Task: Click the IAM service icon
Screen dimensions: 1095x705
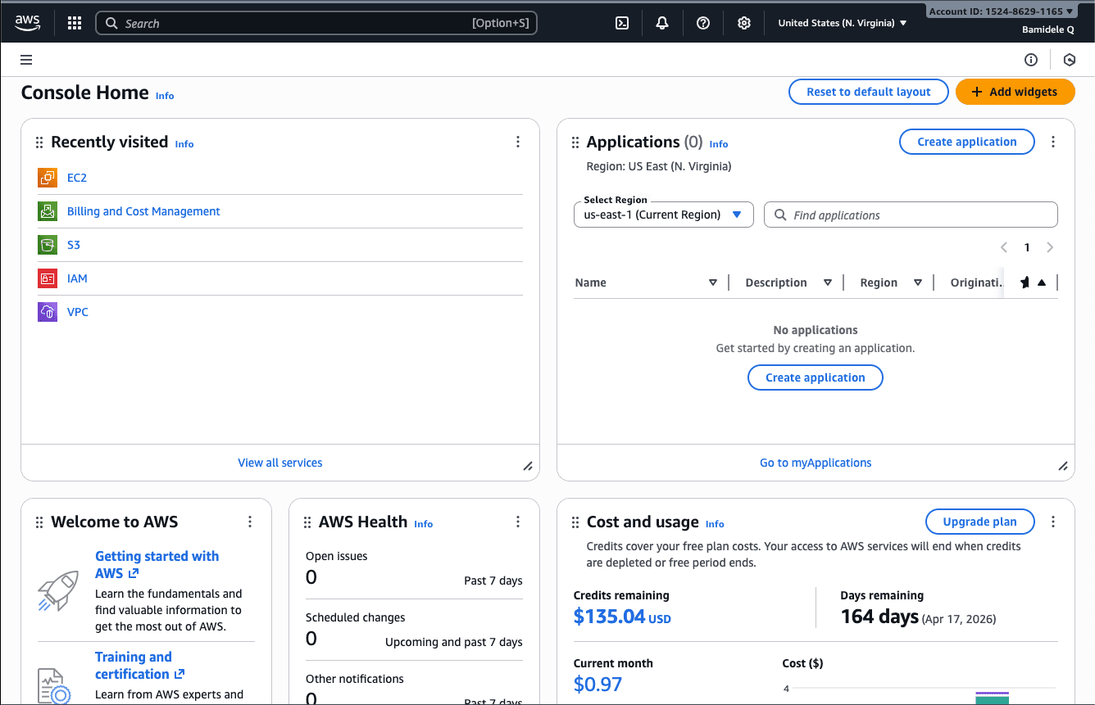Action: [47, 278]
